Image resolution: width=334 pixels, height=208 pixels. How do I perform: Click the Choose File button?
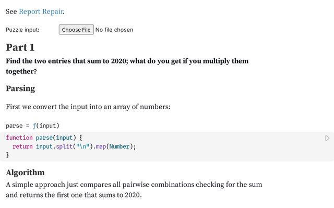[x=76, y=30]
